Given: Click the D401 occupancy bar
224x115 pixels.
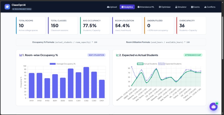Looking at the screenshot, I should coord(102,89).
